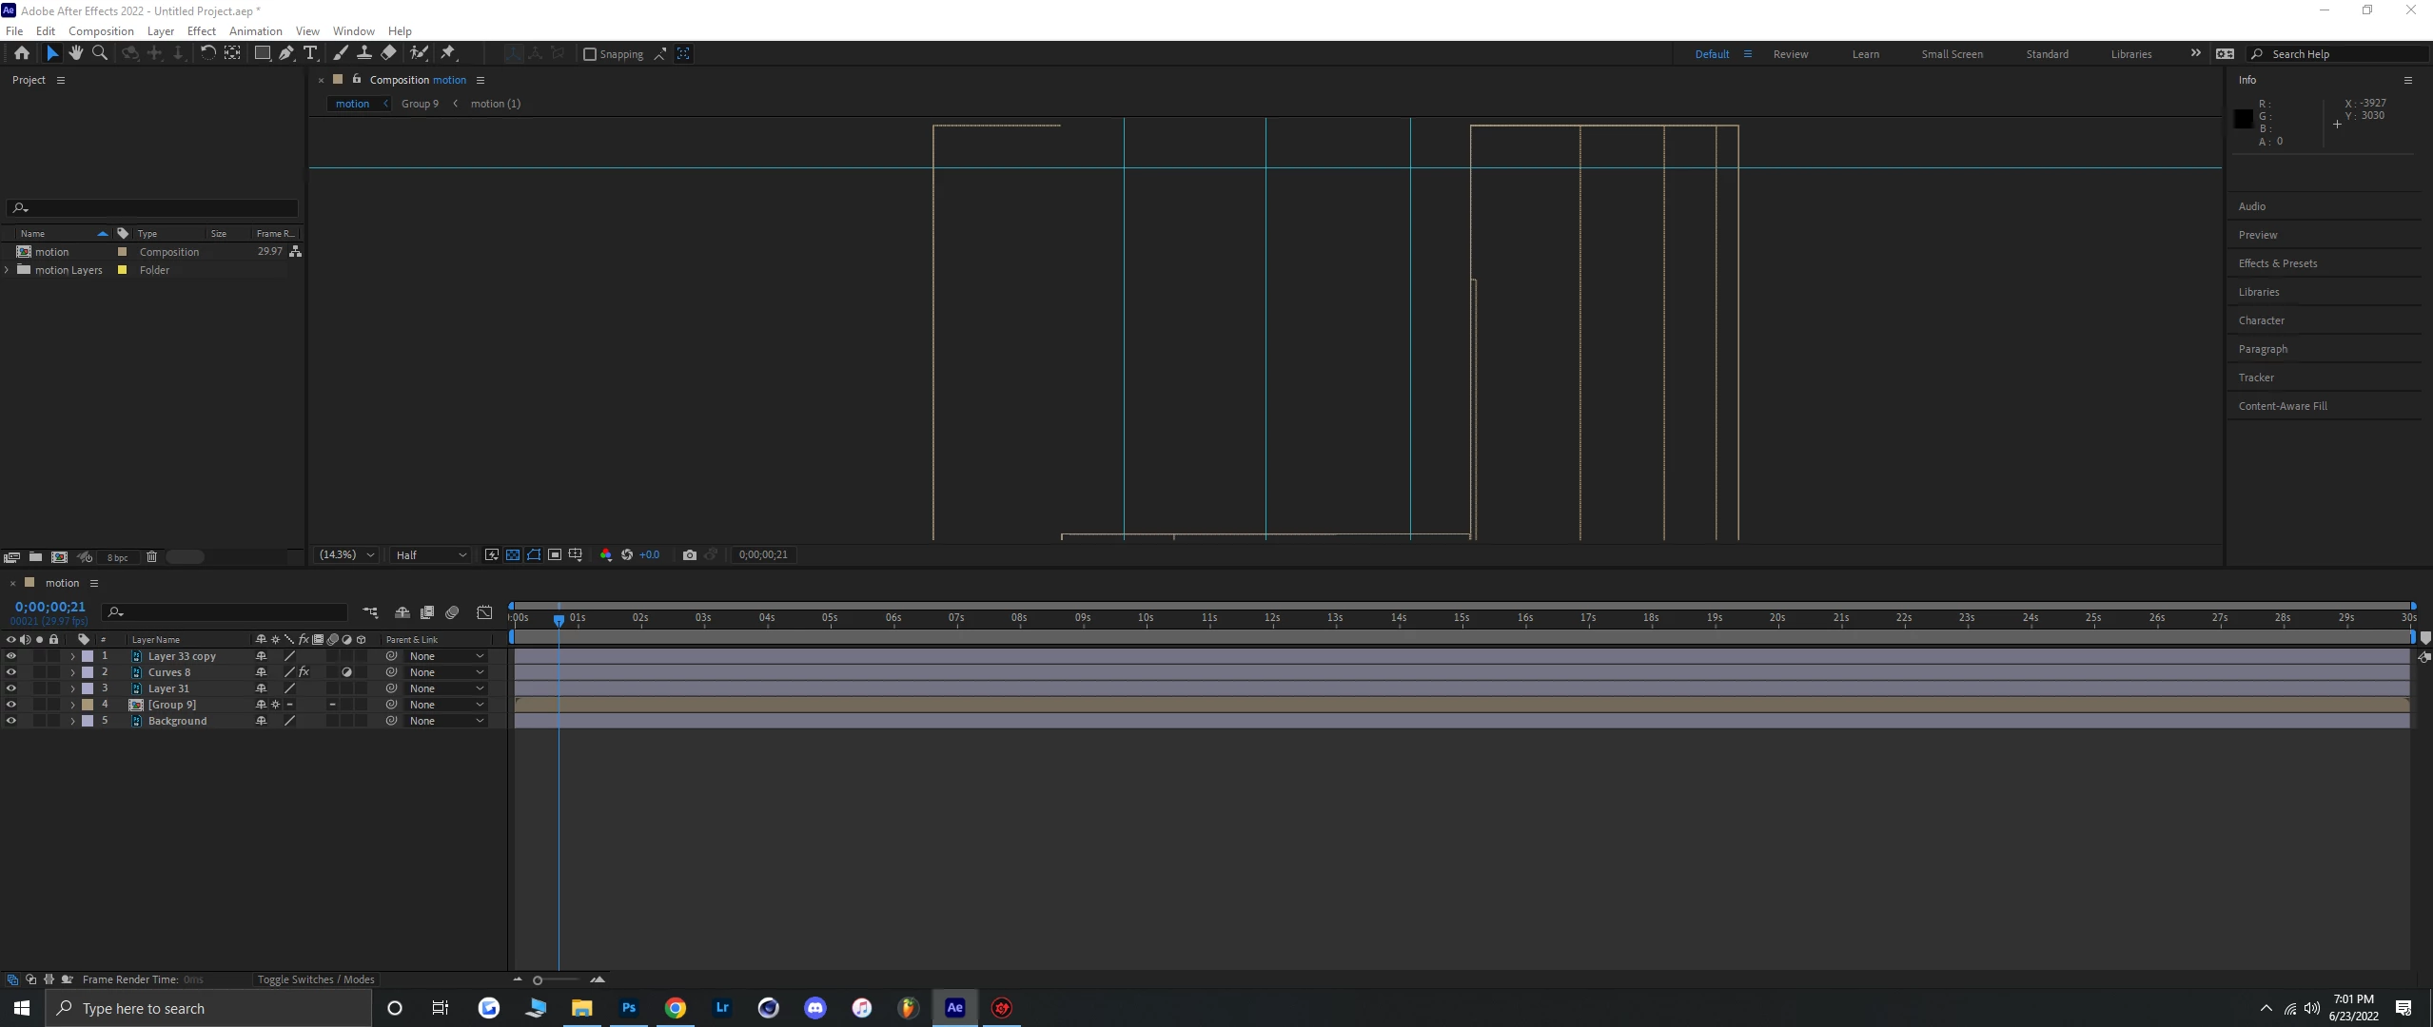Click the Take Snapshot camera icon
2433x1027 pixels.
(x=690, y=554)
